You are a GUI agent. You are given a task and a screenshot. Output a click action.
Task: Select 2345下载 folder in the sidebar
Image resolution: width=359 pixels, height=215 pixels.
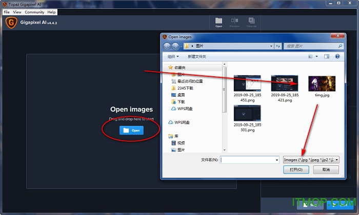click(185, 88)
